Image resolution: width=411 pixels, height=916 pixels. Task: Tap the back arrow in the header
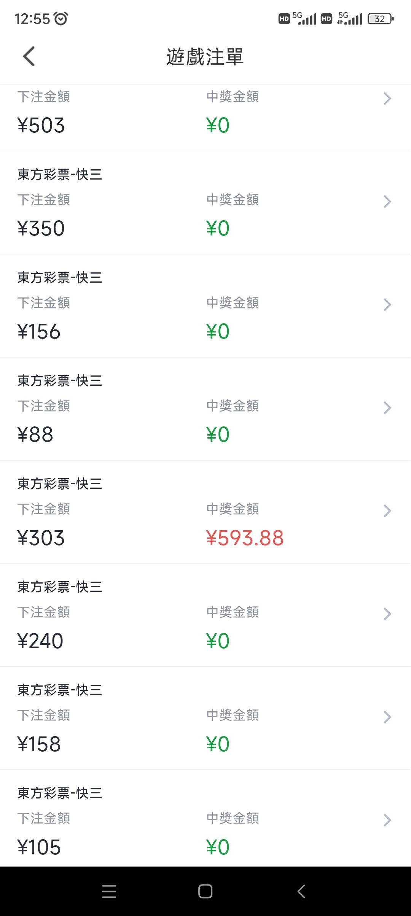point(29,56)
